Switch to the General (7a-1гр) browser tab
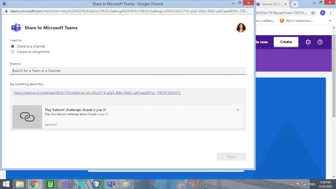 tap(272, 4)
